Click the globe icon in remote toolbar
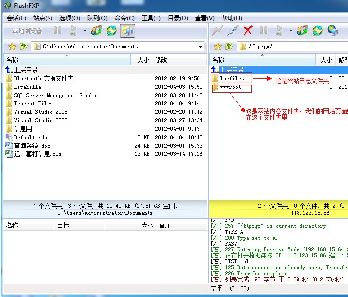Screen dimensions: 348x297 point(333,31)
